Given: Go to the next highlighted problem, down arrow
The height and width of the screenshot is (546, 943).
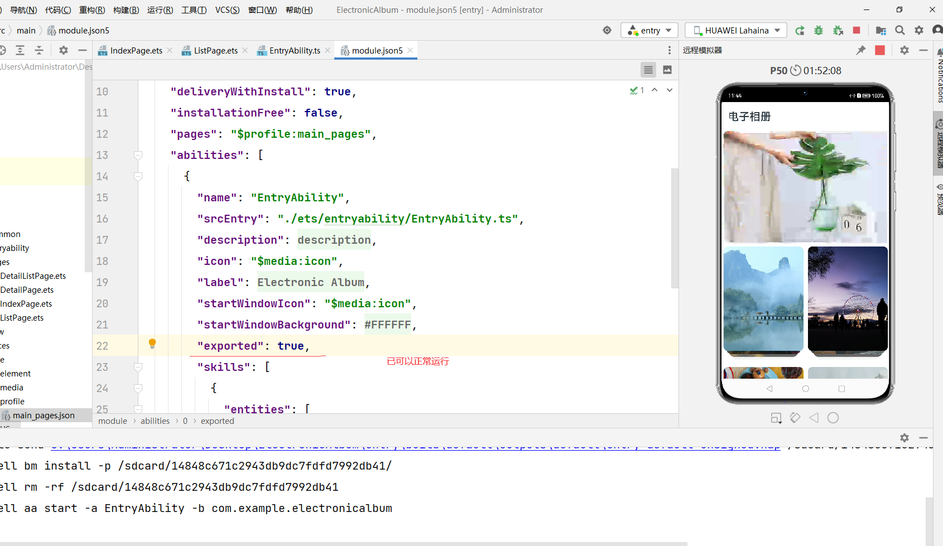Looking at the screenshot, I should pos(670,90).
